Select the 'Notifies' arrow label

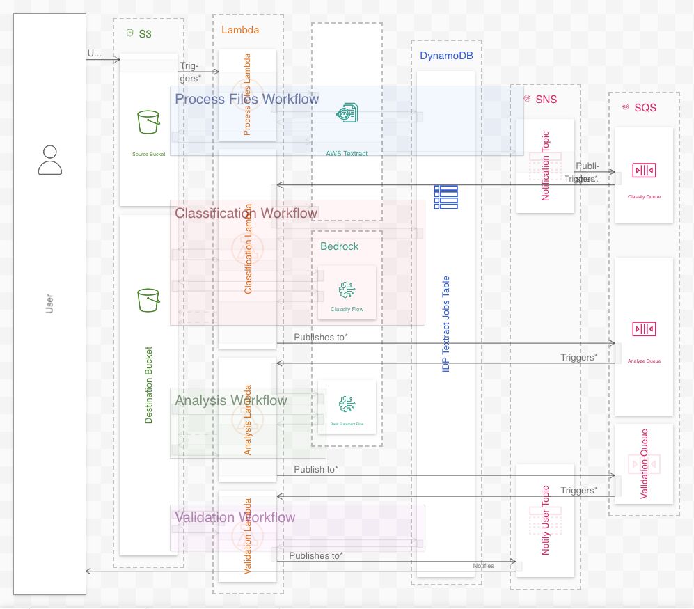point(483,566)
